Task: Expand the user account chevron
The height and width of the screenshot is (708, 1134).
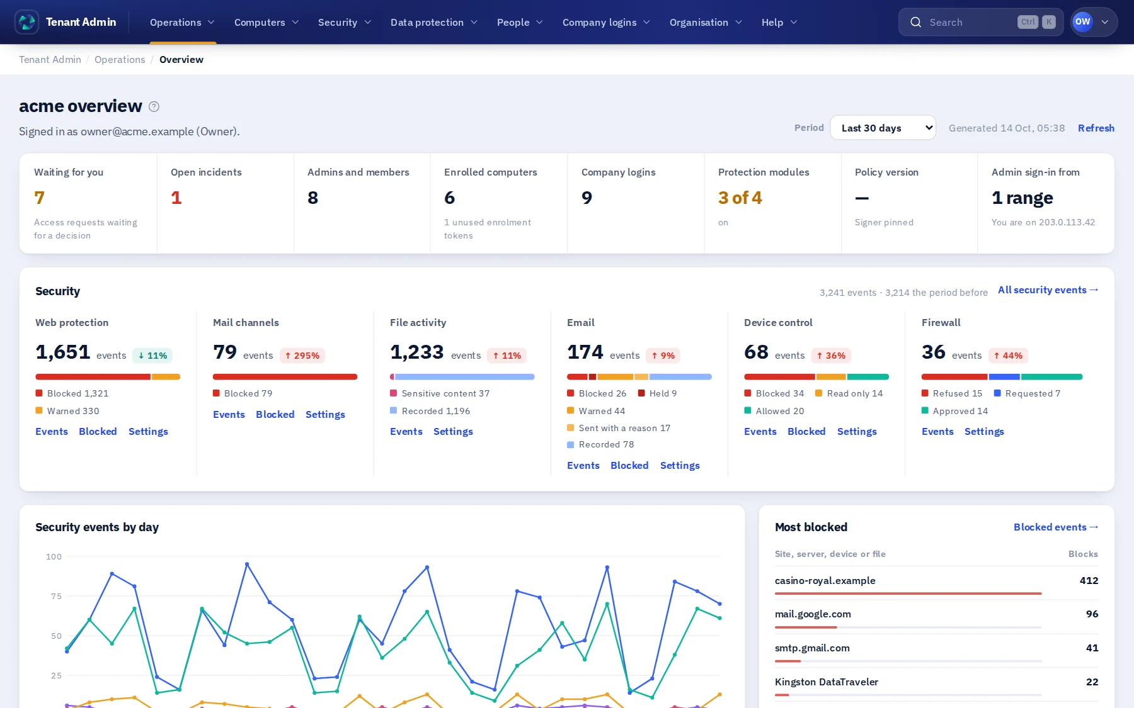Action: 1105,22
